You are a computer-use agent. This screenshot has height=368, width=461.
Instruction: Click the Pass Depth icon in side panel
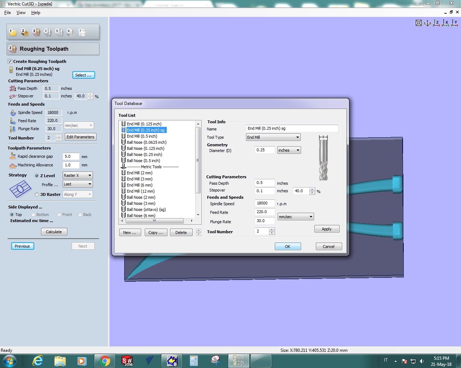click(13, 88)
